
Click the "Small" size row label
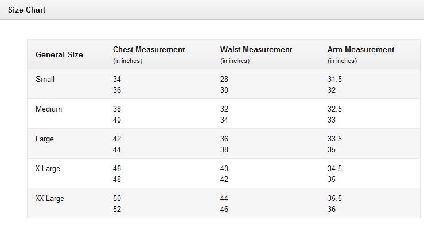point(45,80)
